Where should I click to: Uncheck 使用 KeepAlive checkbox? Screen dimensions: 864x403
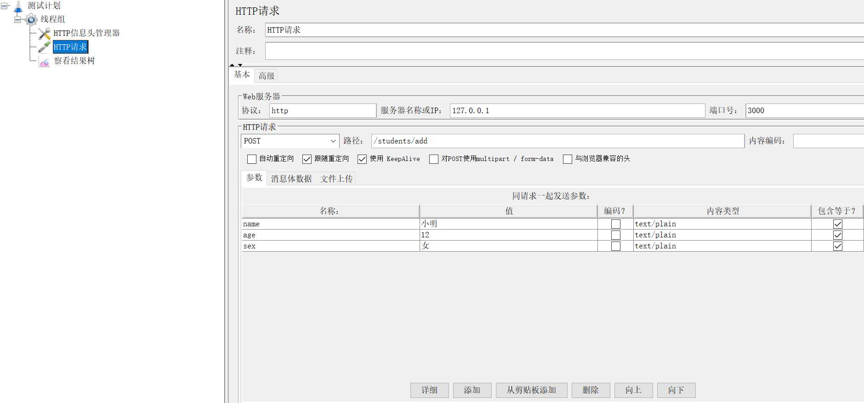pyautogui.click(x=362, y=159)
